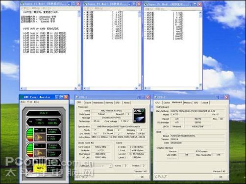Click the 'C.A770' Model value in CPU-Z Mainboard
This screenshot has height=184, width=246.
[188, 114]
